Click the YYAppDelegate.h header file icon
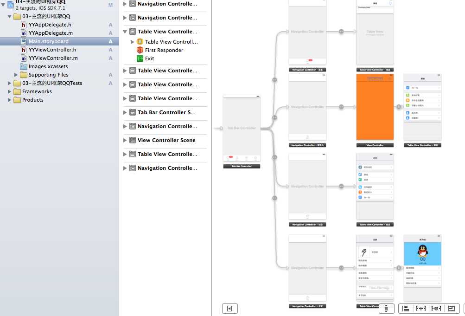465x316 pixels. click(x=24, y=25)
